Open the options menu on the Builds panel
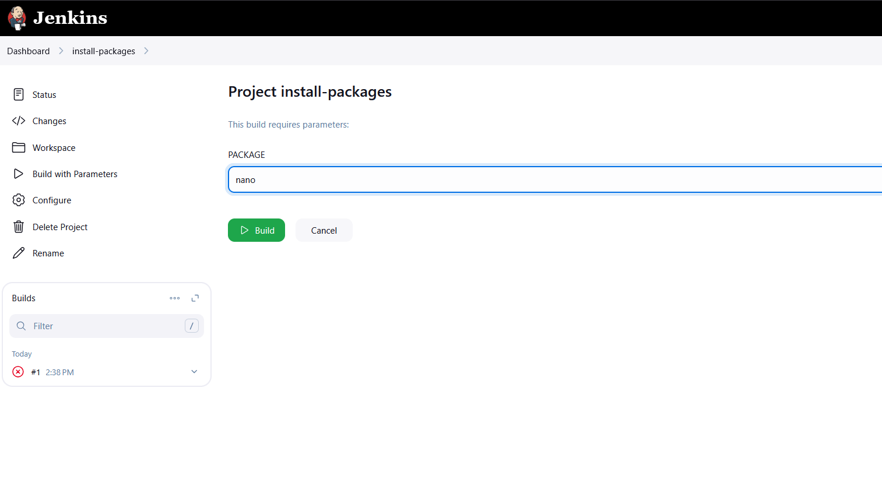The width and height of the screenshot is (882, 483). (x=174, y=298)
